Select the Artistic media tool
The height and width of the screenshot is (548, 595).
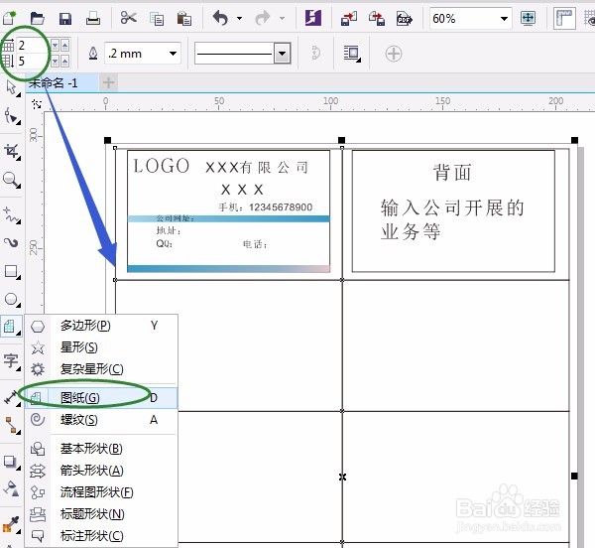[11, 243]
